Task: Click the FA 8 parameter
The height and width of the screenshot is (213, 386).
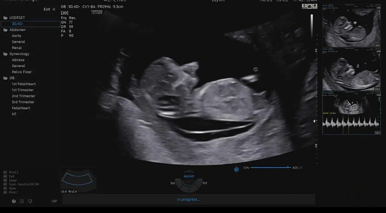Action: click(x=66, y=31)
